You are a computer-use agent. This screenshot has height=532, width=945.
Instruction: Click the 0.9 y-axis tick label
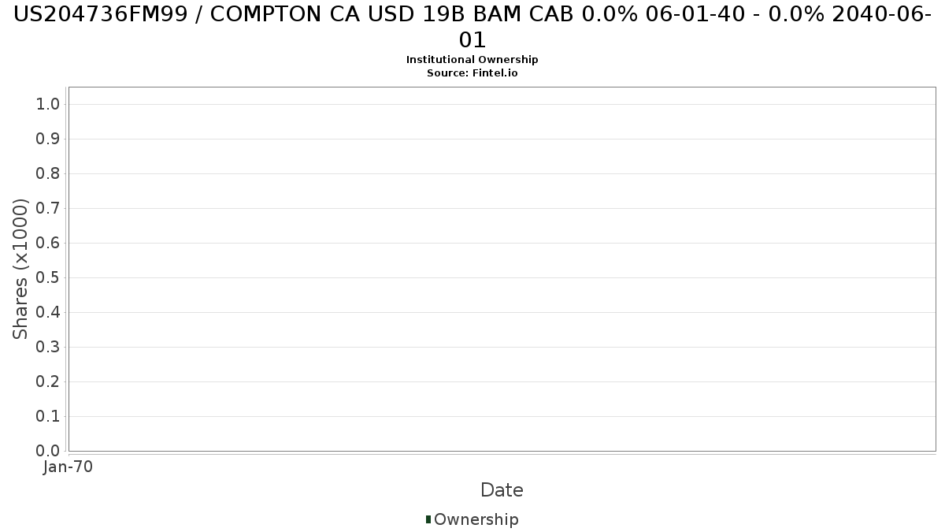[x=48, y=140]
